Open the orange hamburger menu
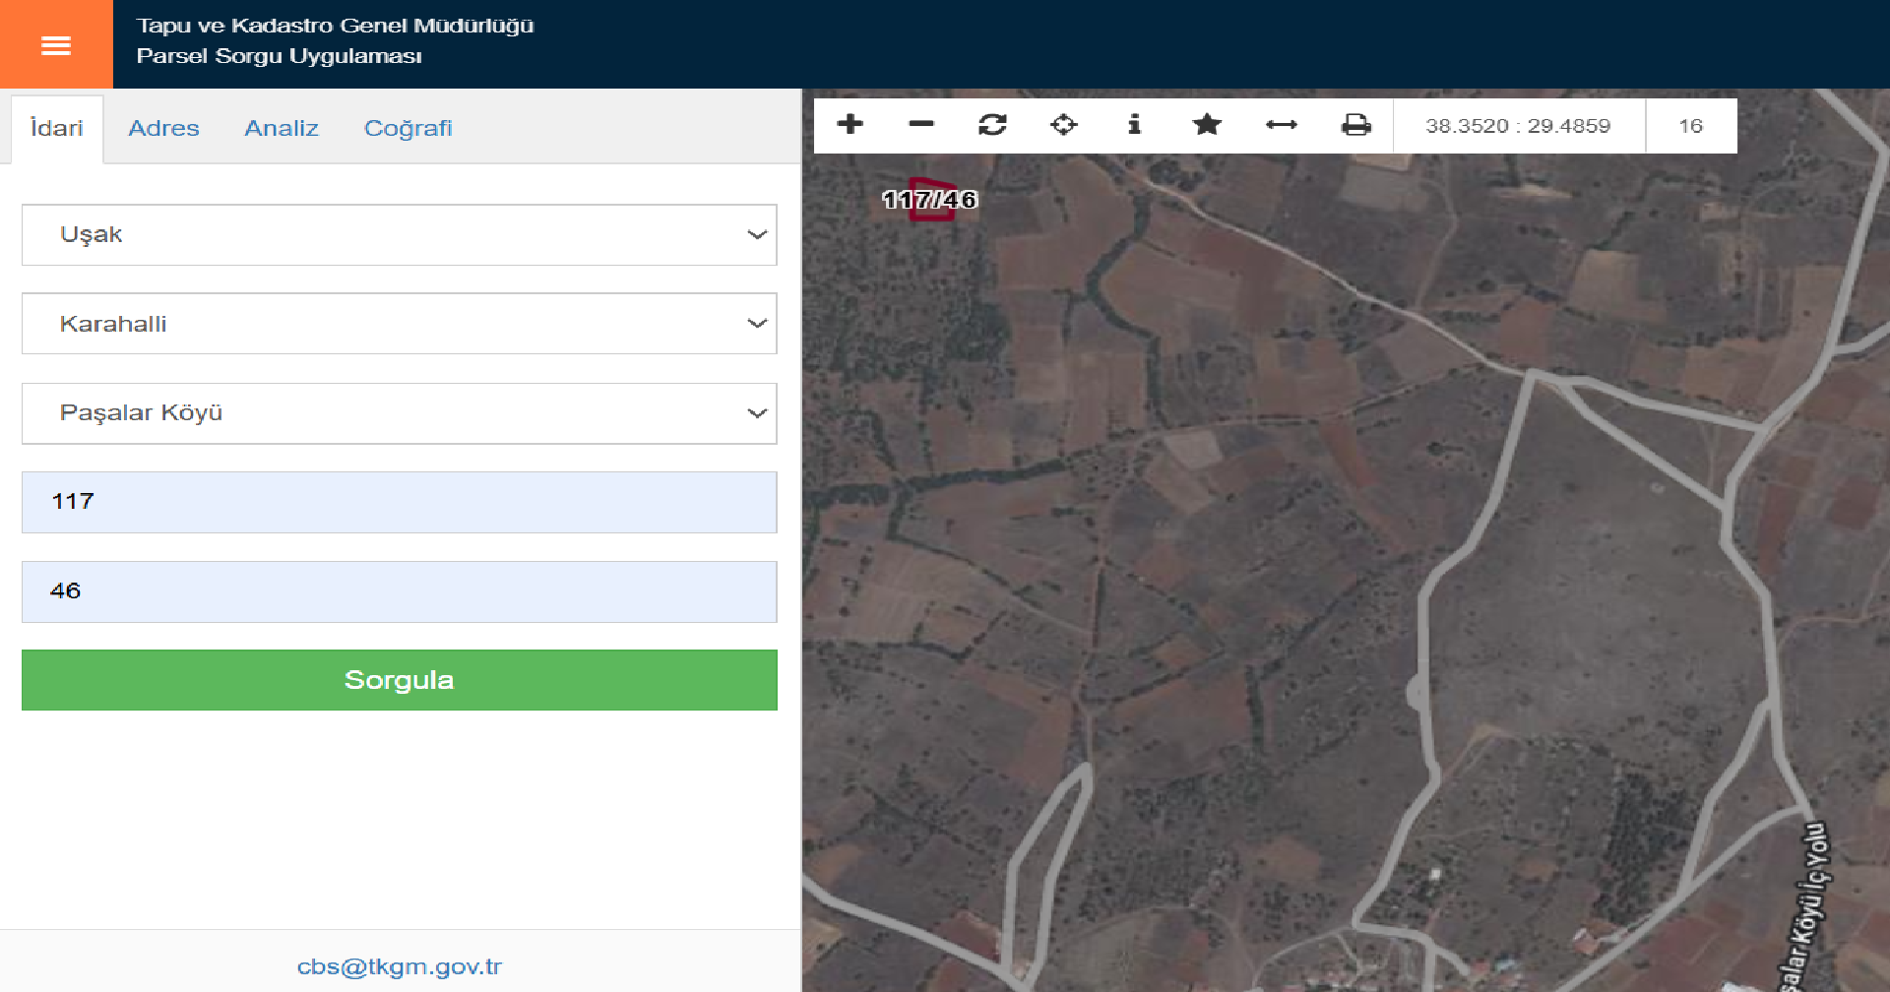 coord(56,44)
